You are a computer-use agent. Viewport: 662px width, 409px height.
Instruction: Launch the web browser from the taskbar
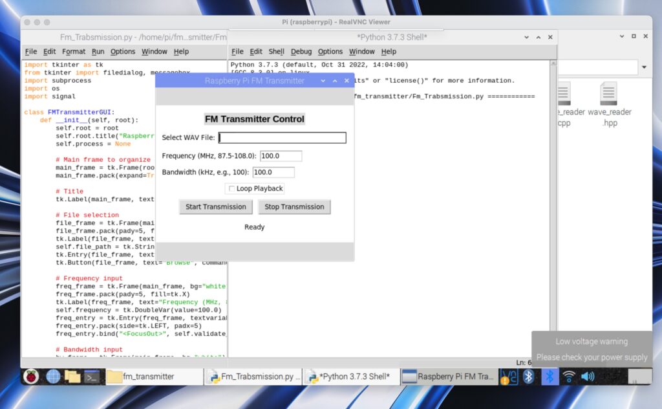(x=52, y=376)
